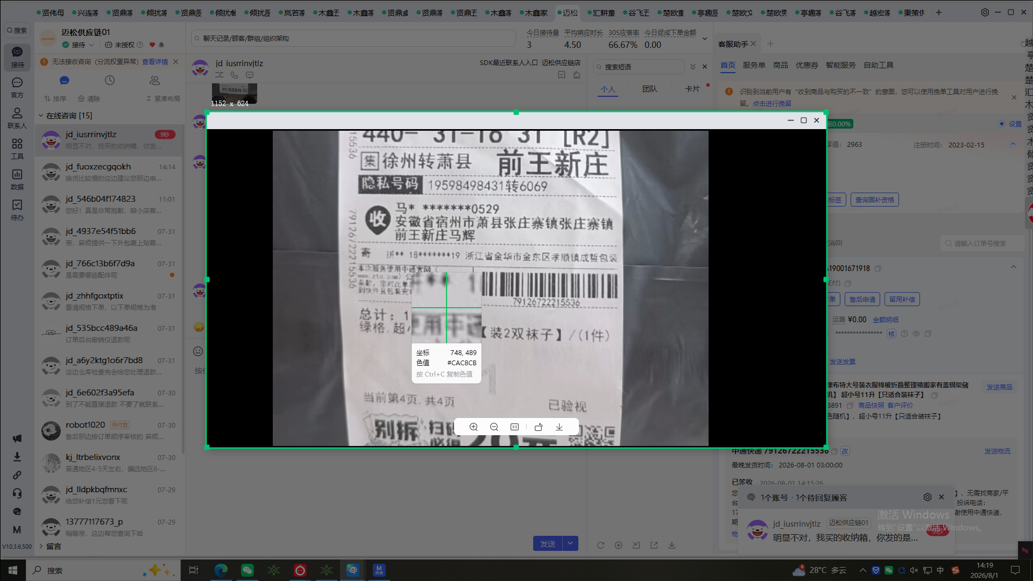Switch to the 优惠券 tab
Screen dimensions: 1033x581
coord(806,65)
